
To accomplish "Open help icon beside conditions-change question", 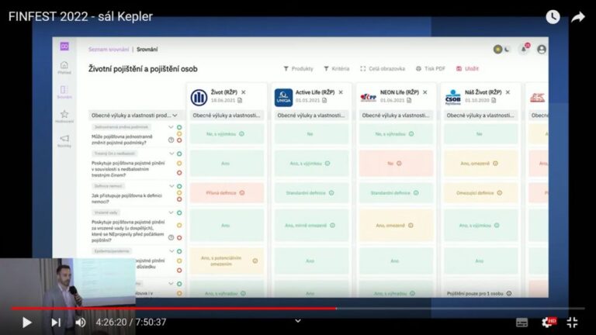I will point(171,140).
